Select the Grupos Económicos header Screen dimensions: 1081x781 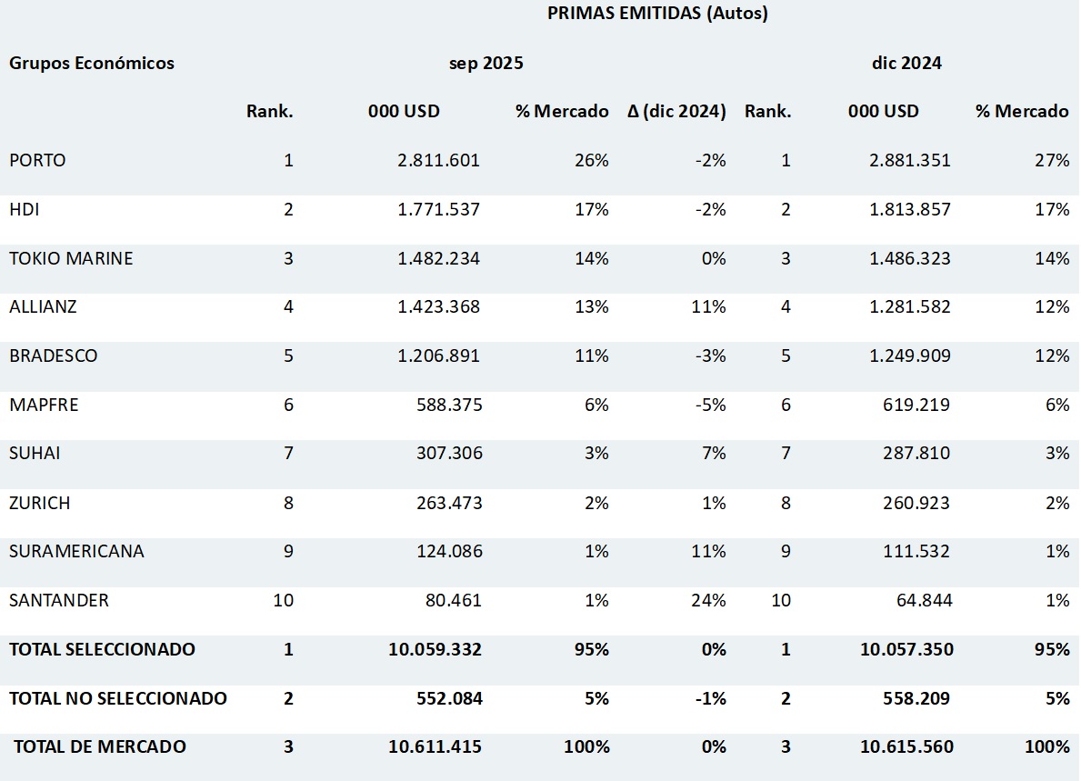pyautogui.click(x=92, y=63)
